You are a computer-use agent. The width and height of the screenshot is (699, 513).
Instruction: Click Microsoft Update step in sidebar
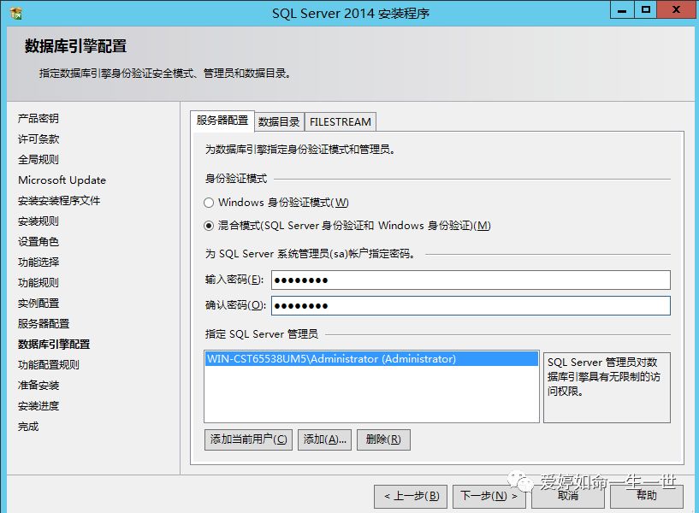coord(62,180)
